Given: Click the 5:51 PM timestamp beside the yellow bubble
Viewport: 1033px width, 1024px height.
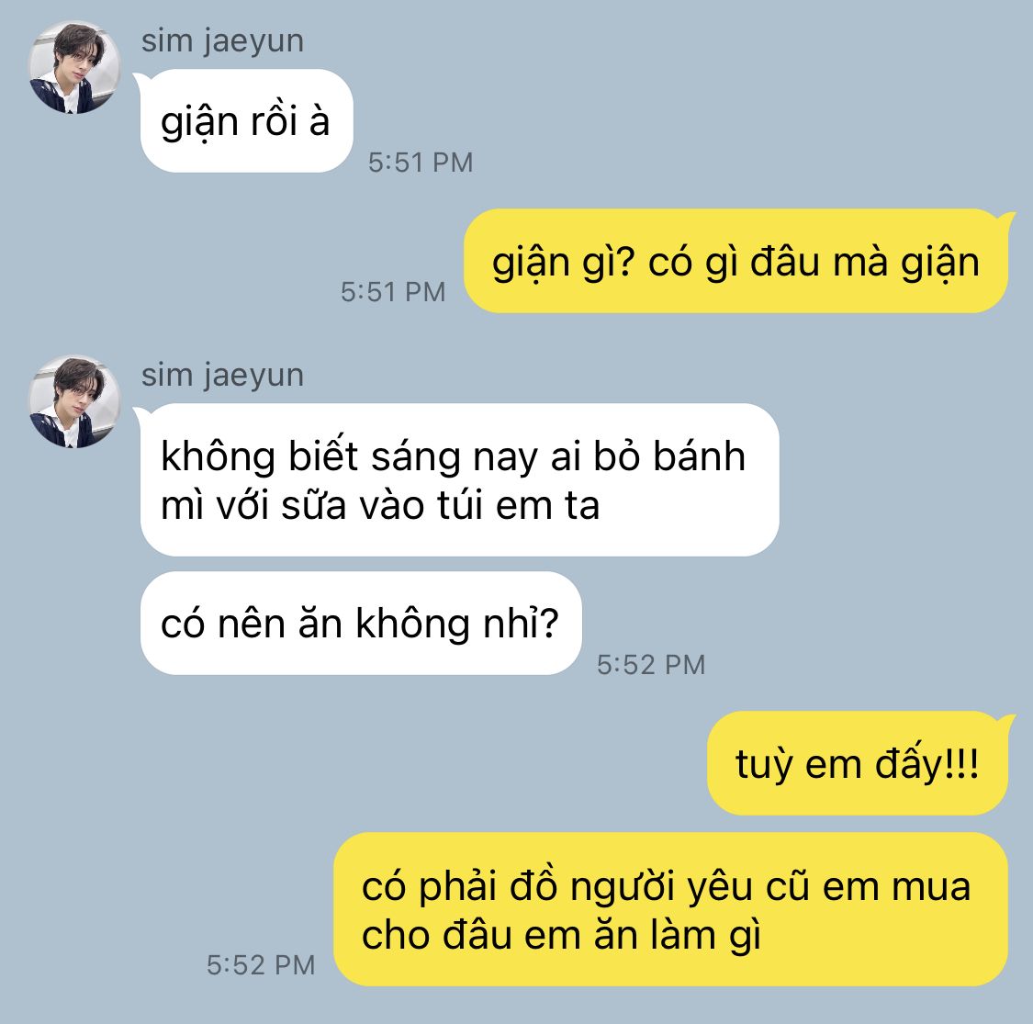Looking at the screenshot, I should pyautogui.click(x=393, y=292).
